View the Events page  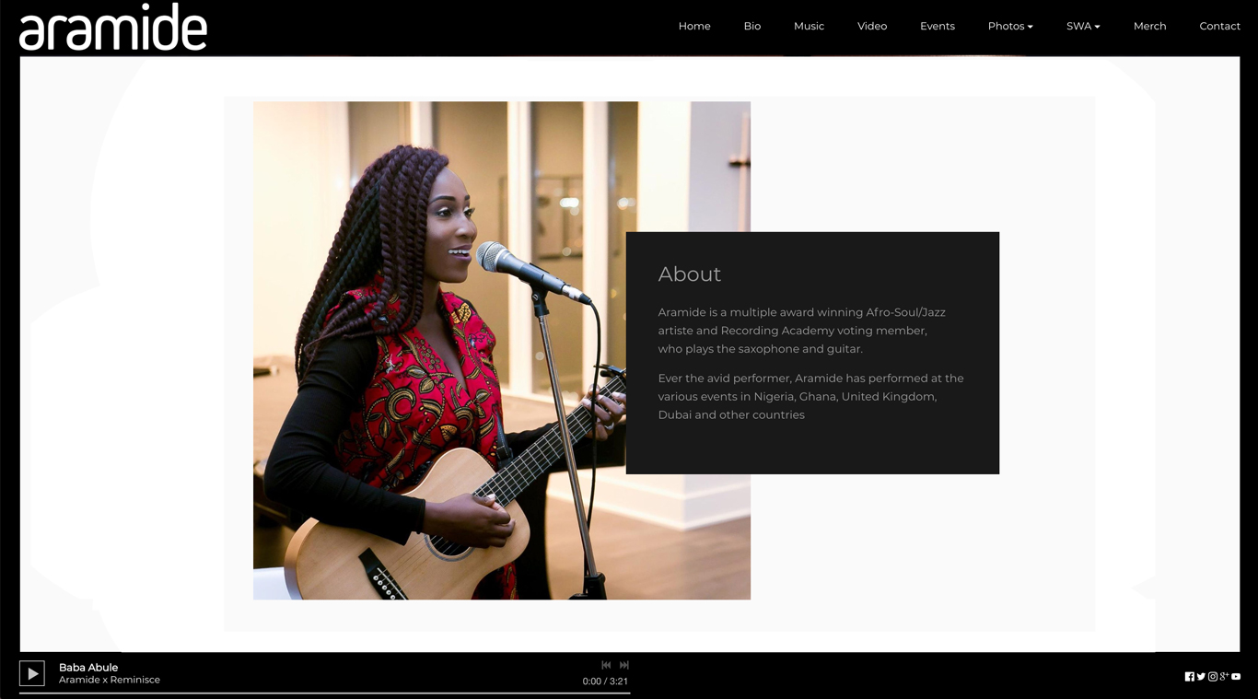(938, 26)
